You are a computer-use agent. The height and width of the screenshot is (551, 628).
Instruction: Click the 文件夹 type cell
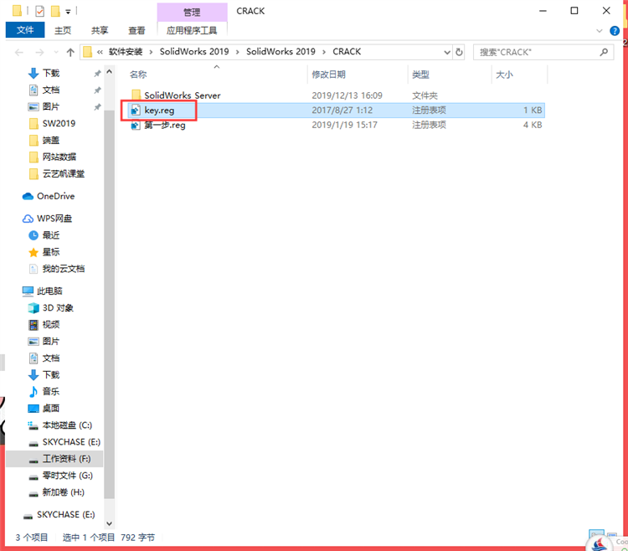pos(425,95)
